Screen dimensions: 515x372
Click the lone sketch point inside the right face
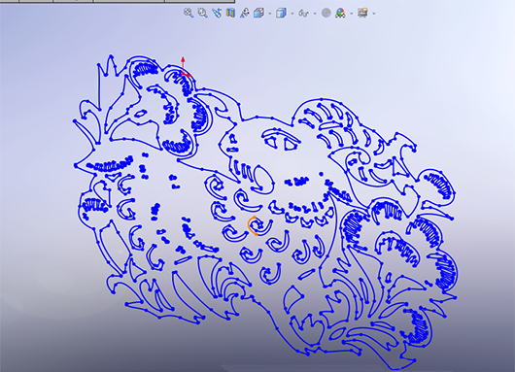pyautogui.click(x=321, y=174)
